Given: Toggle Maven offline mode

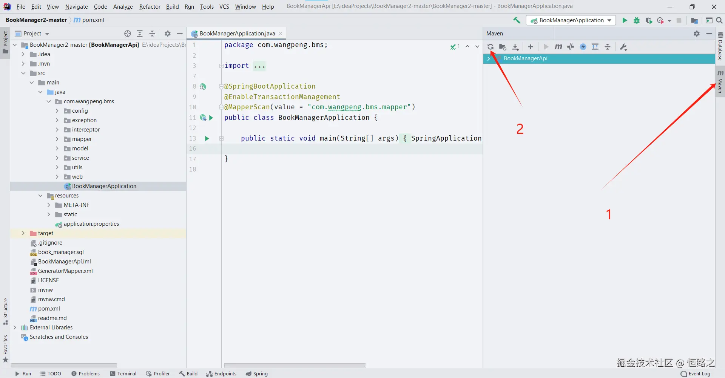Looking at the screenshot, I should tap(571, 47).
